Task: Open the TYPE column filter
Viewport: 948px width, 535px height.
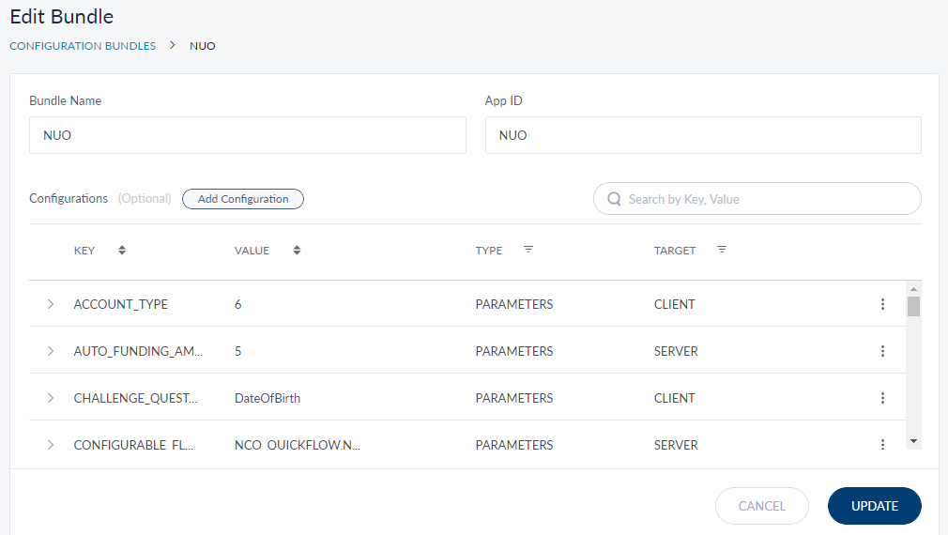Action: [x=528, y=250]
